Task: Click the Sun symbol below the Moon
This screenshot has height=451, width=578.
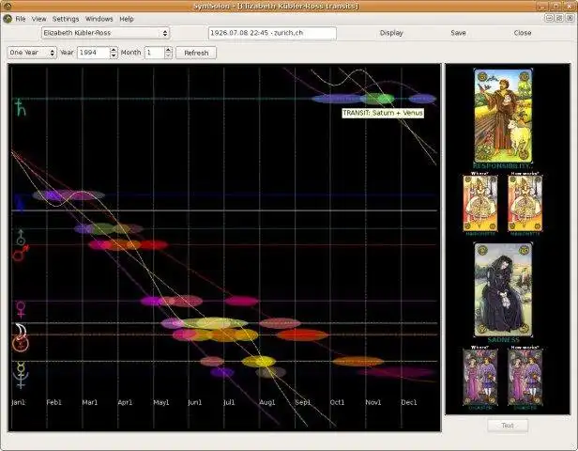Action: [19, 344]
